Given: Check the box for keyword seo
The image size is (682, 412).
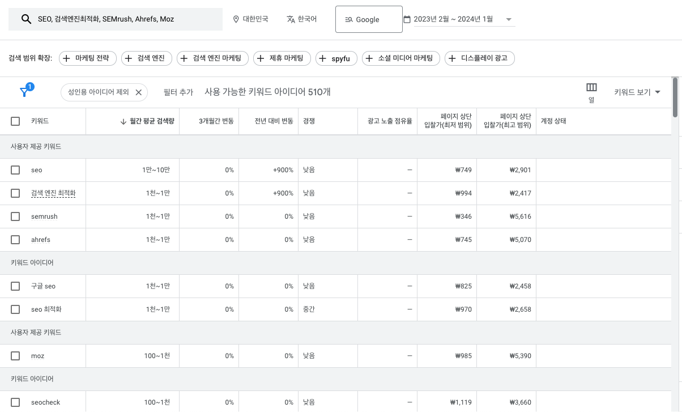Looking at the screenshot, I should point(15,170).
